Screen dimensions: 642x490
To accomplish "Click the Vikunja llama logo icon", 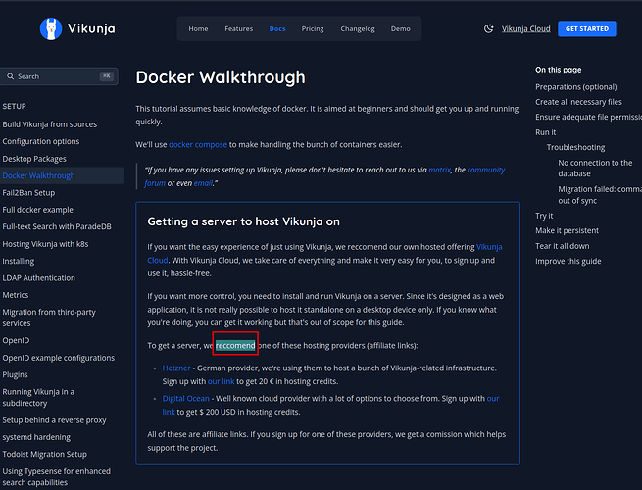I will point(51,29).
